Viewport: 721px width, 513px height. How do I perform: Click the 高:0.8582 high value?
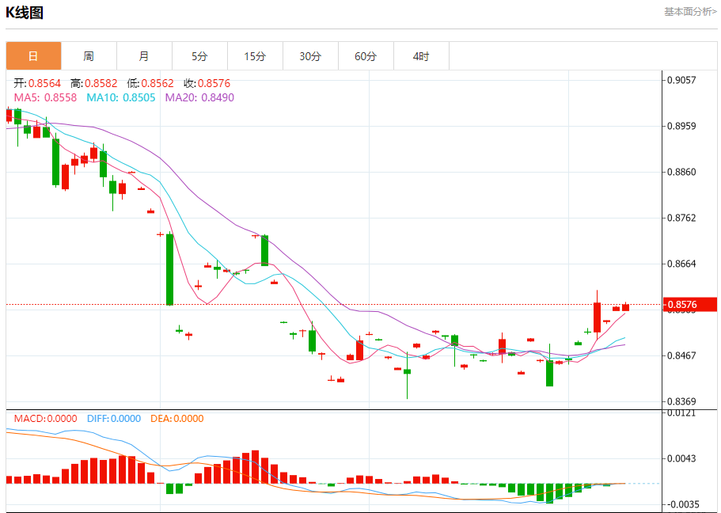pyautogui.click(x=94, y=83)
